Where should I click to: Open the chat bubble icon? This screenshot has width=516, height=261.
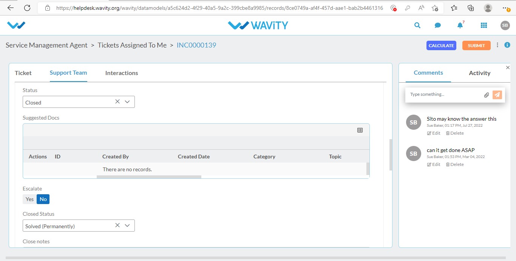(x=438, y=25)
